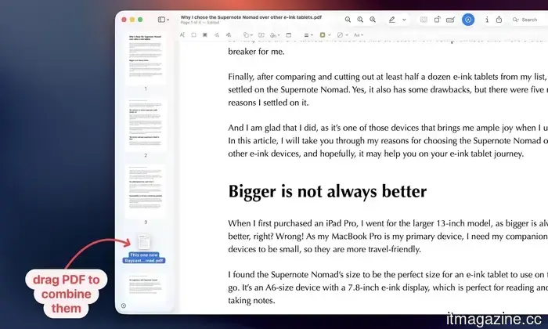Toggle the blue Markup toolbar button
This screenshot has width=548, height=329.
(x=468, y=20)
